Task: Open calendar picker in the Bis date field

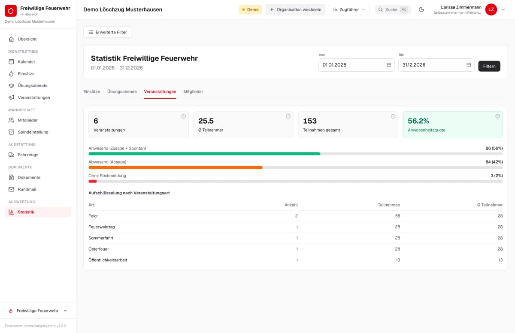Action: pyautogui.click(x=469, y=65)
